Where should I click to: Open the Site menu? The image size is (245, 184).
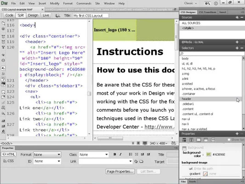97,3
